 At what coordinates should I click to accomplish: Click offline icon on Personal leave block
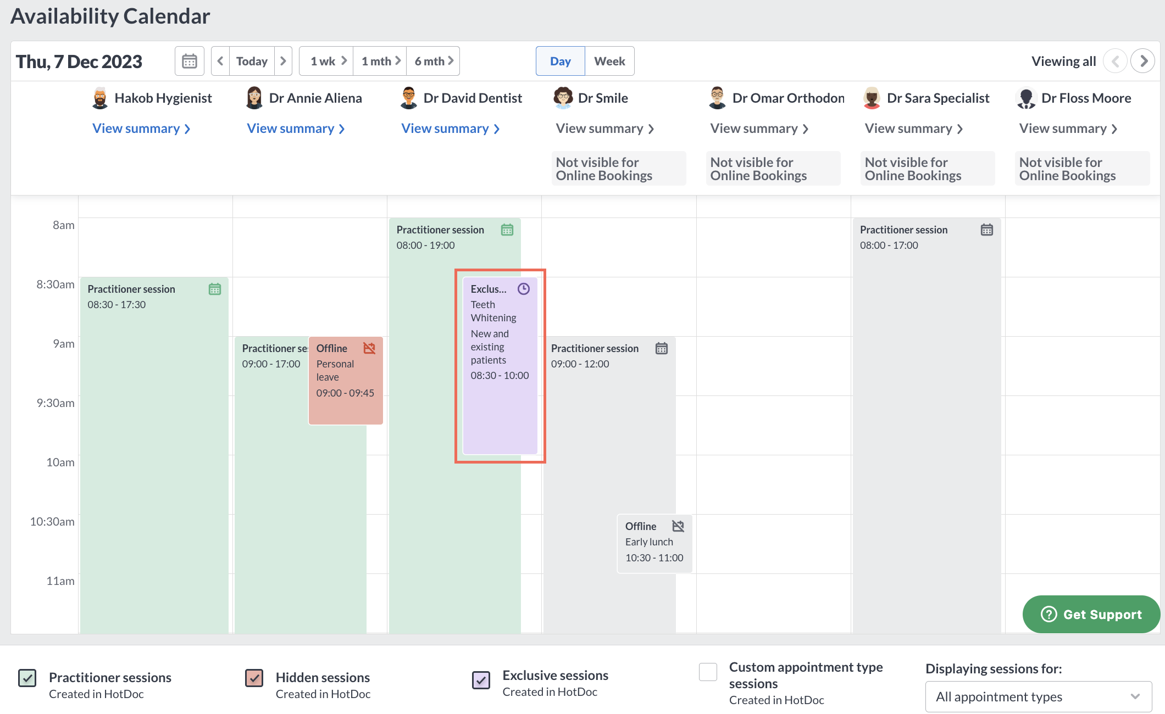[369, 348]
